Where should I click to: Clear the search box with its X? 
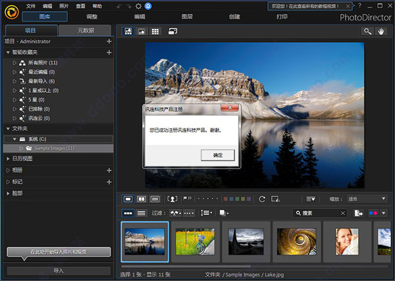pyautogui.click(x=343, y=213)
